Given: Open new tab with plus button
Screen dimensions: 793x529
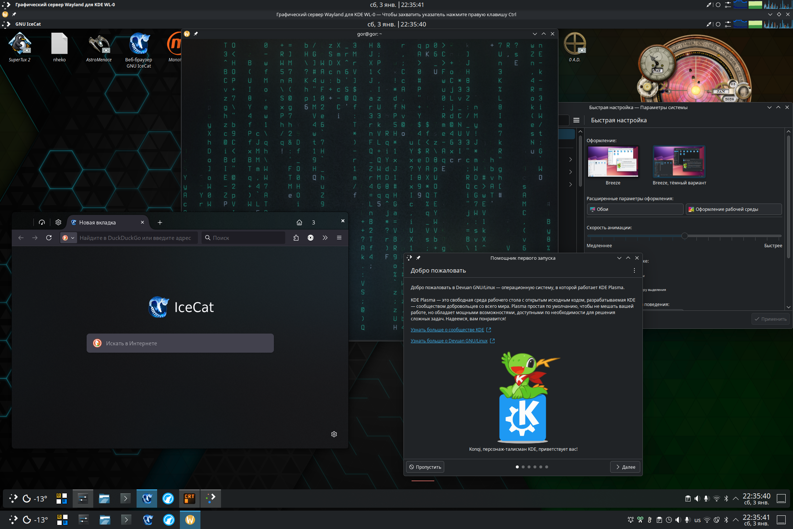Looking at the screenshot, I should tap(160, 222).
